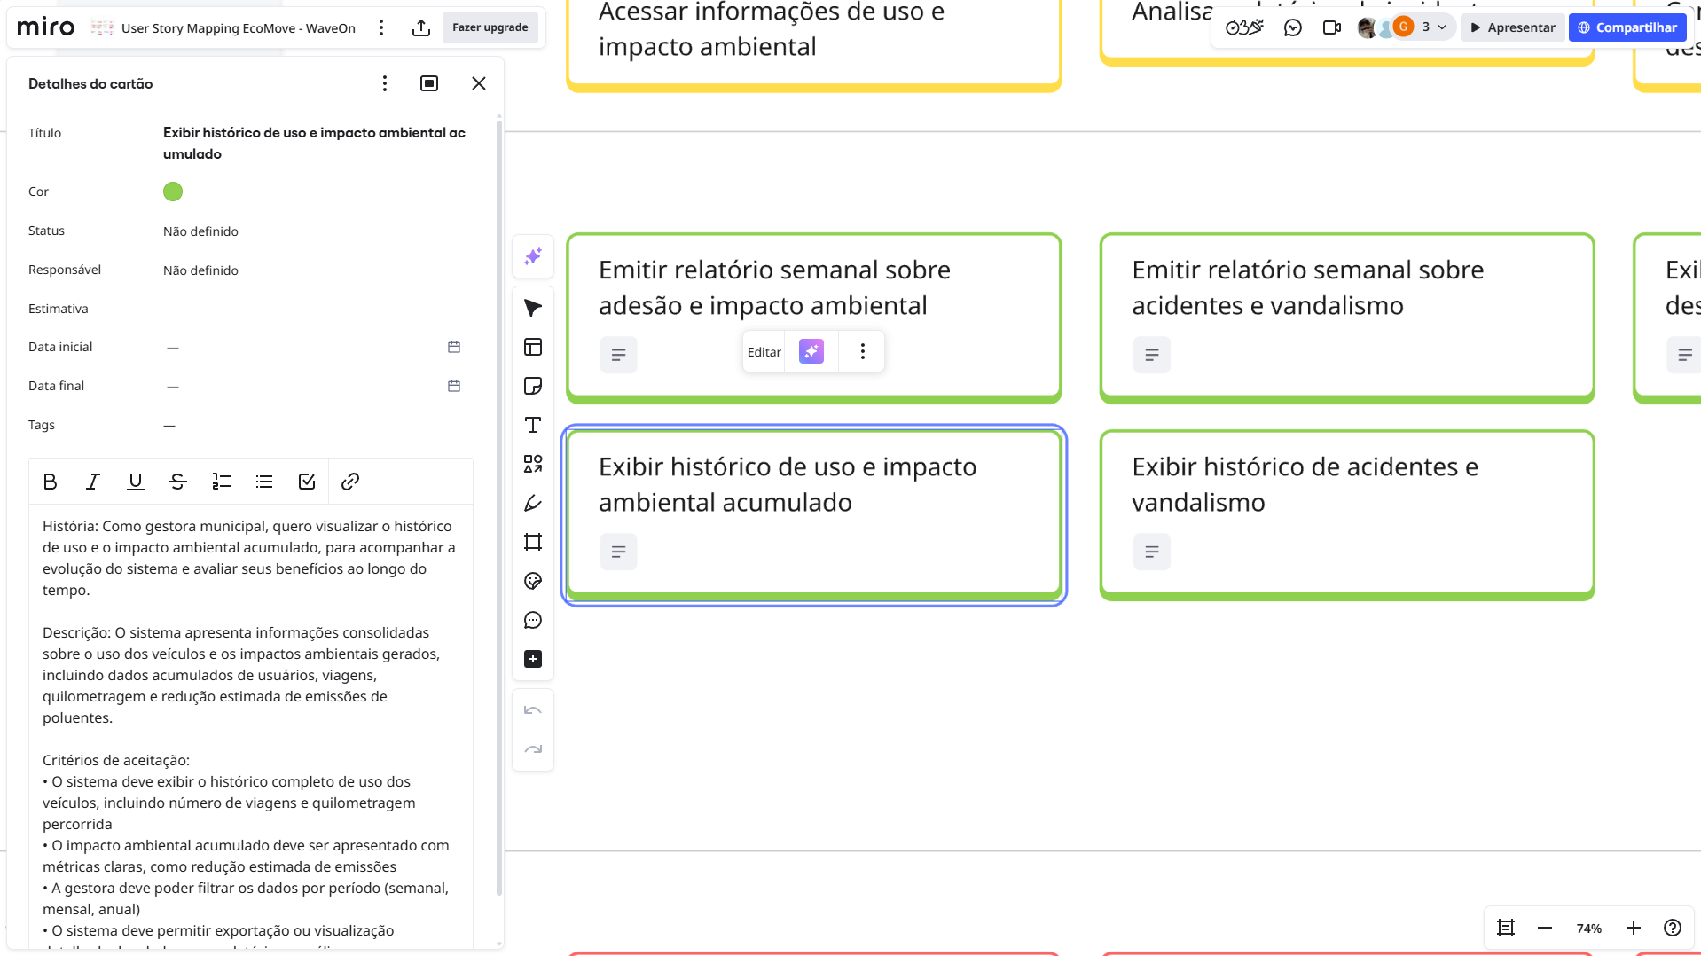The height and width of the screenshot is (956, 1701).
Task: Select the Pen drawing tool
Action: point(533,503)
